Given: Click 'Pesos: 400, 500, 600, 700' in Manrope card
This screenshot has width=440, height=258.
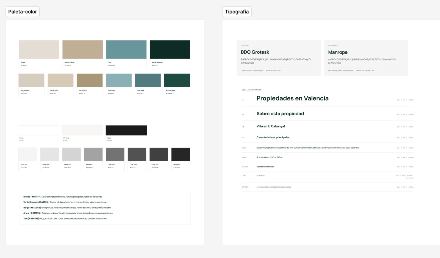Looking at the screenshot, I should (x=365, y=71).
